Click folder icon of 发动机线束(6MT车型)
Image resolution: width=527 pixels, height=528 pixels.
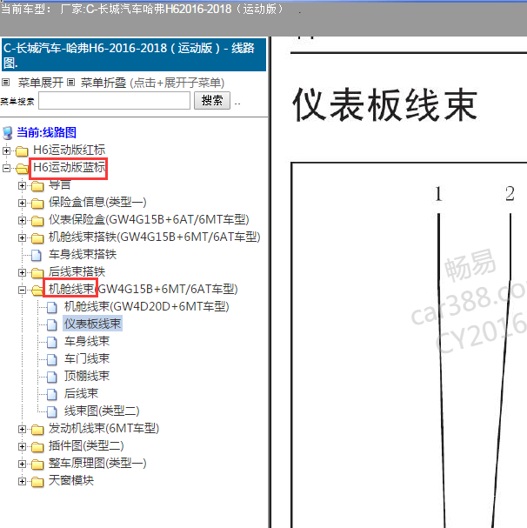click(x=37, y=430)
